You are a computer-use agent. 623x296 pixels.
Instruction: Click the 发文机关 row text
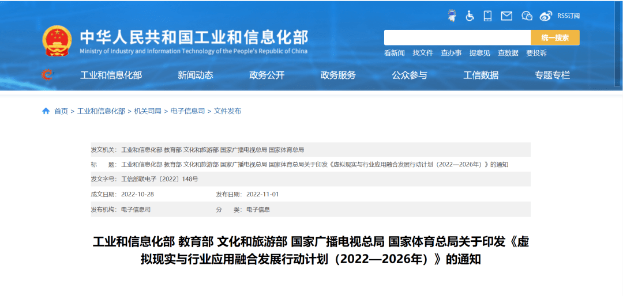click(x=212, y=150)
